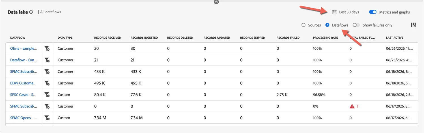This screenshot has height=133, width=424.
Task: Click the All dataflows breadcrumb text
Action: coord(51,12)
